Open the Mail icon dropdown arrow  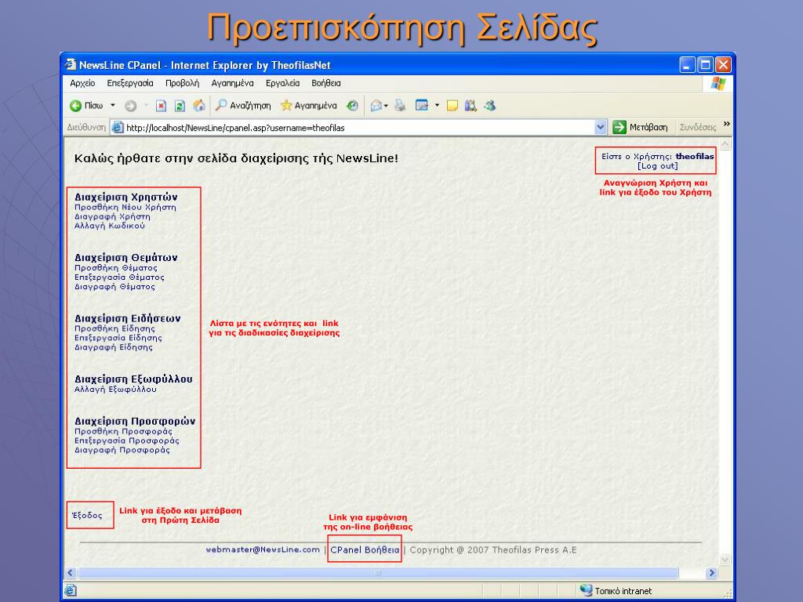pos(386,106)
